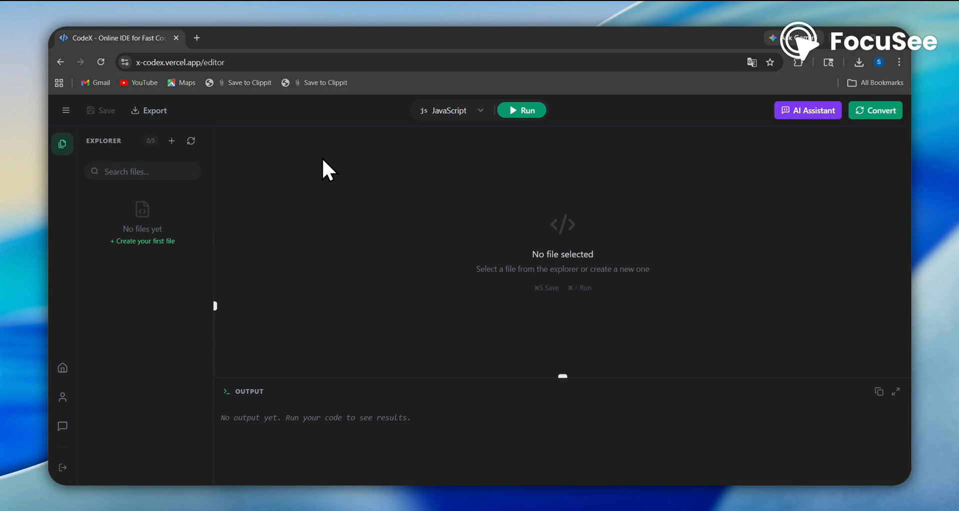This screenshot has width=959, height=511.
Task: Click the Create your first file link
Action: click(x=142, y=241)
